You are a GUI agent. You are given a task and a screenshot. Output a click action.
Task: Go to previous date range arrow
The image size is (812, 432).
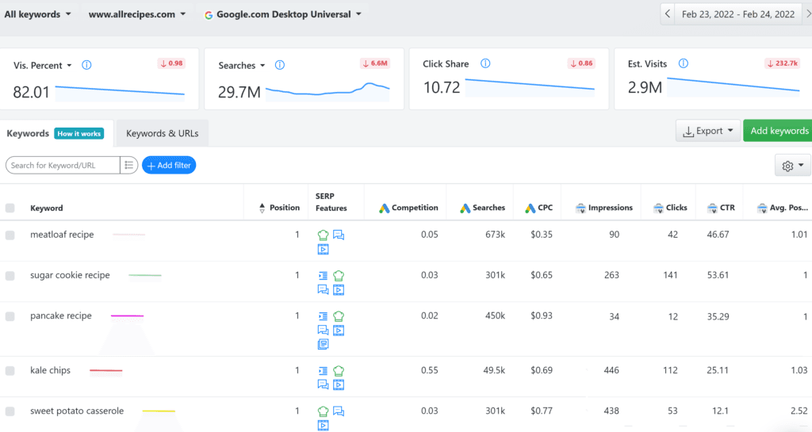(x=668, y=14)
